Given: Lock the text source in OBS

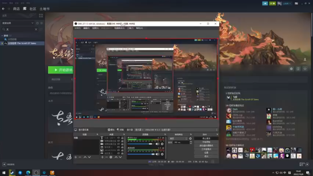Looking at the screenshot, I should [x=122, y=138].
